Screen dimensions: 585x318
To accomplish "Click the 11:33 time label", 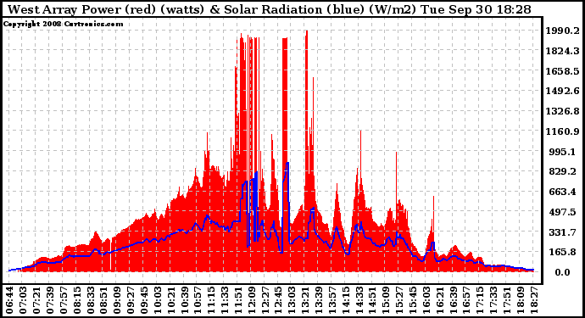I will 225,300.
